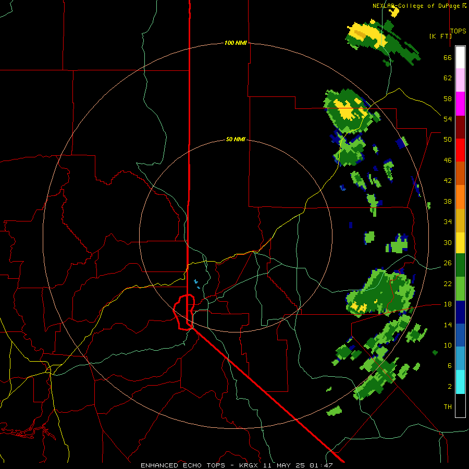Image resolution: width=469 pixels, height=469 pixels.
Task: Click the legend value '38'
Action: pos(448,201)
